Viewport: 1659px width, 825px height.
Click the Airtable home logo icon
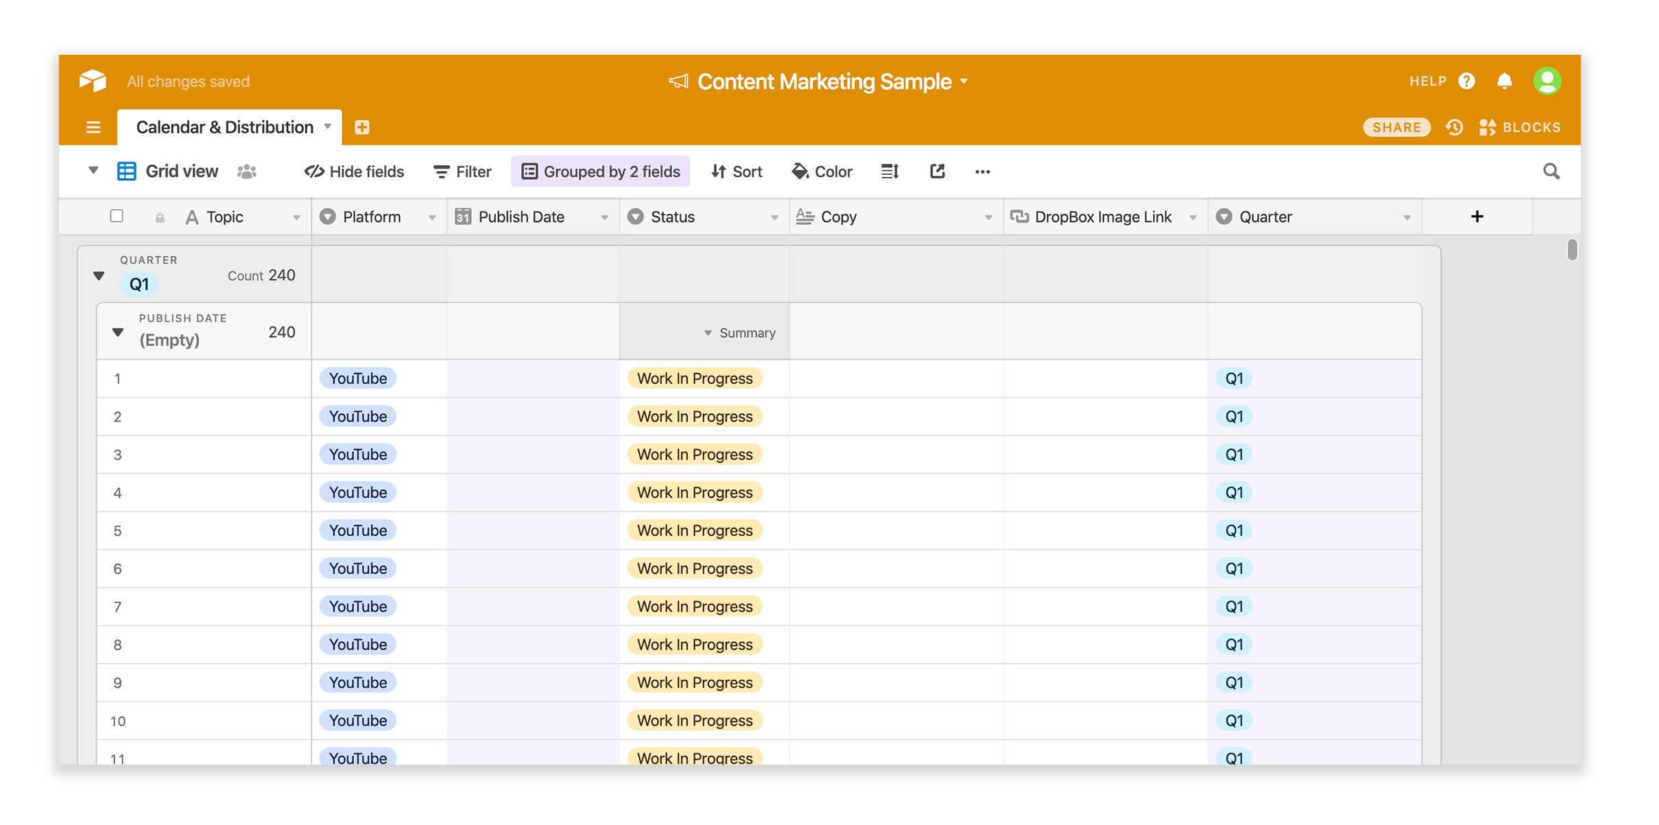[x=93, y=81]
